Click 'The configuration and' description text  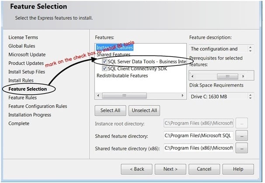(x=214, y=49)
